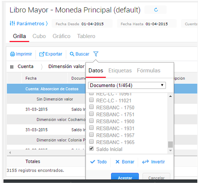
Task: Click the 'Totales' row label
Action: coord(33,161)
